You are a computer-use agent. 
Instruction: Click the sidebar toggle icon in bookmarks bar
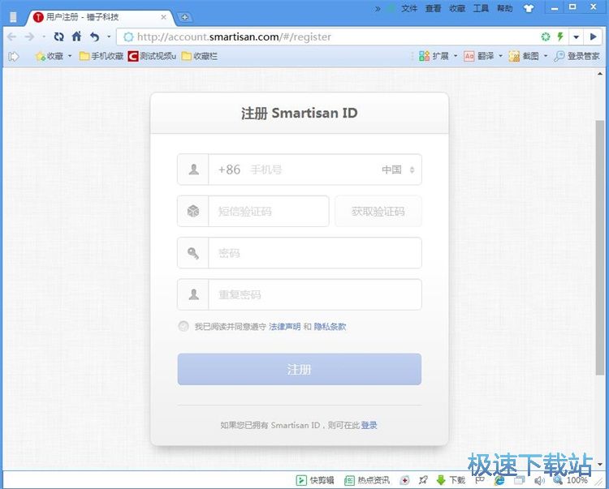point(14,57)
